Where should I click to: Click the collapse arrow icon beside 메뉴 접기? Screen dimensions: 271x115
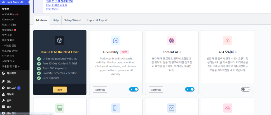[x=3, y=113]
